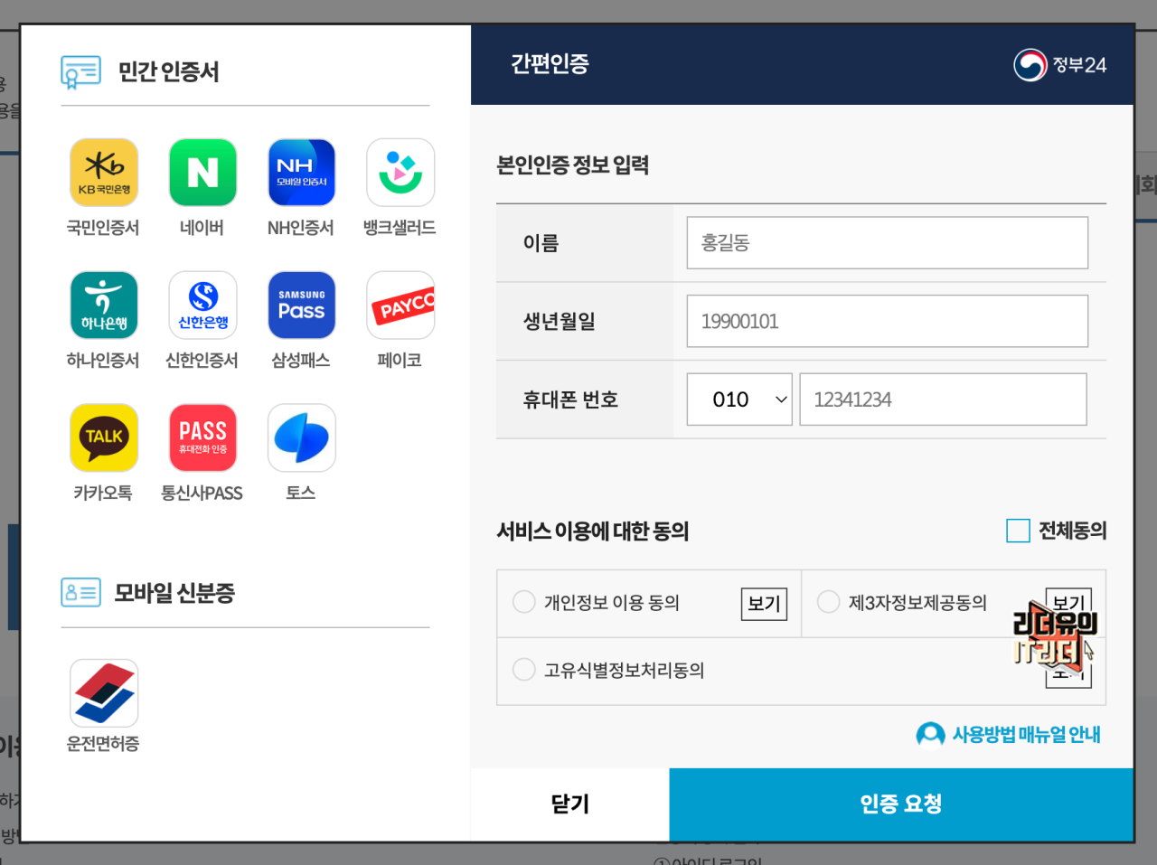This screenshot has width=1157, height=865.
Task: Pick the 뱅크샐러드 icon
Action: coord(400,173)
